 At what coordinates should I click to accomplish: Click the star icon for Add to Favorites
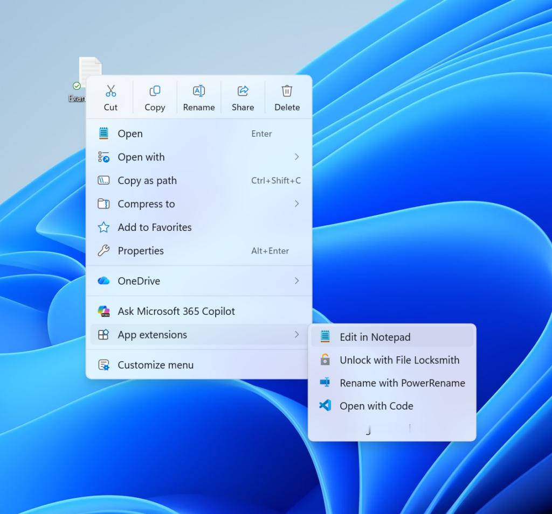(x=103, y=227)
